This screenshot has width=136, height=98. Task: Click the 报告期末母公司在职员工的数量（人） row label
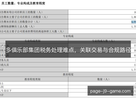21,12
